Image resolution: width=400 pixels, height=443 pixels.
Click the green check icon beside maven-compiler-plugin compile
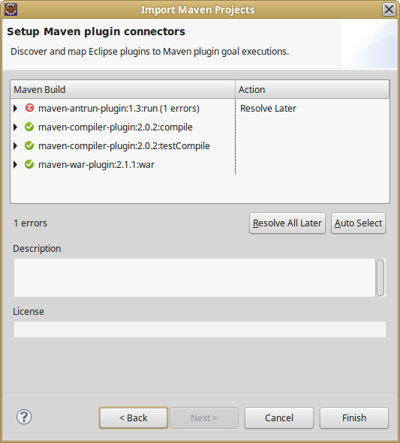click(29, 127)
